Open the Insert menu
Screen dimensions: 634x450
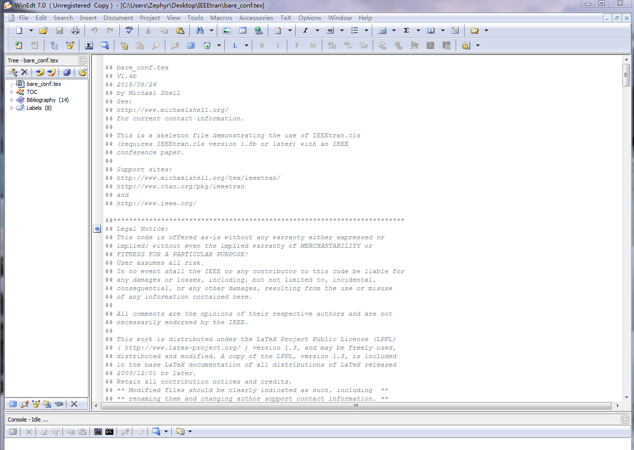(x=88, y=18)
